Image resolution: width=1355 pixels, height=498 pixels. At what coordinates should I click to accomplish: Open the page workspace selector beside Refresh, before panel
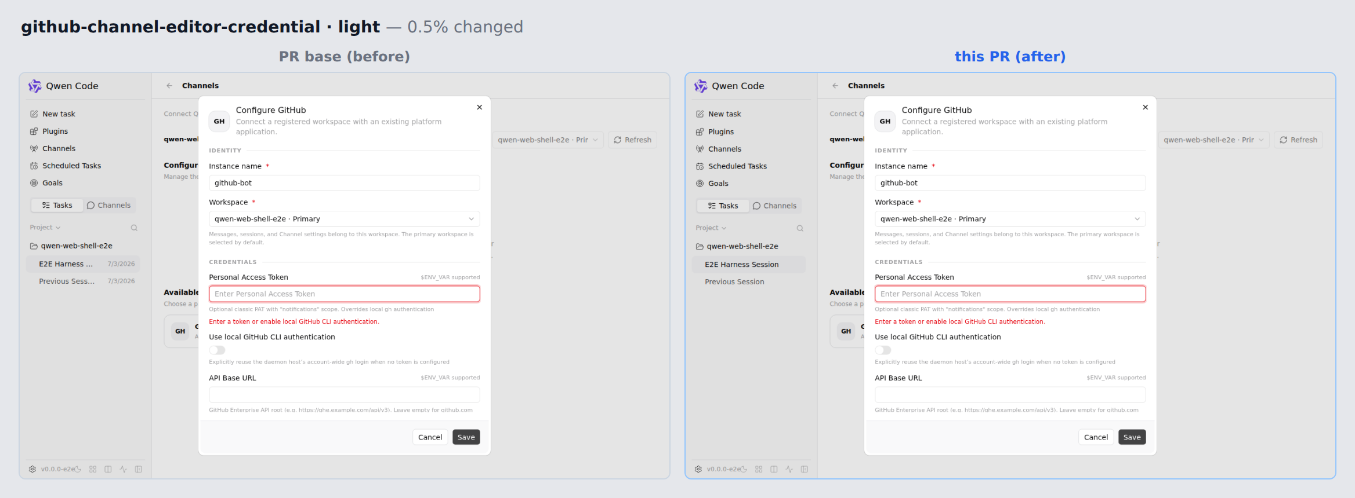pyautogui.click(x=548, y=140)
